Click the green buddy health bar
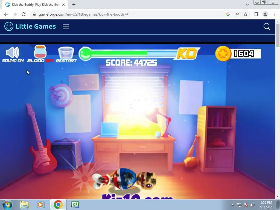 [x=128, y=54]
